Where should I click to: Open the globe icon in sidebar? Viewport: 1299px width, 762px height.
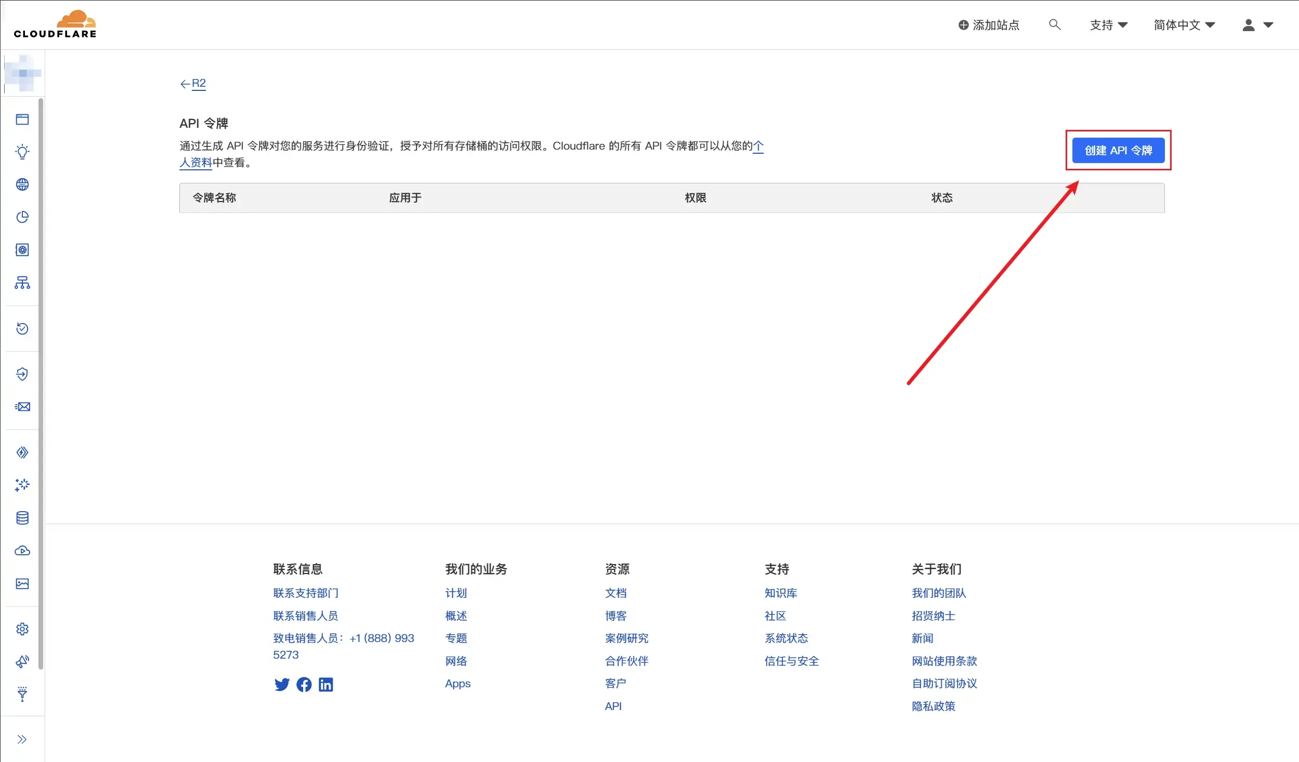pos(22,184)
